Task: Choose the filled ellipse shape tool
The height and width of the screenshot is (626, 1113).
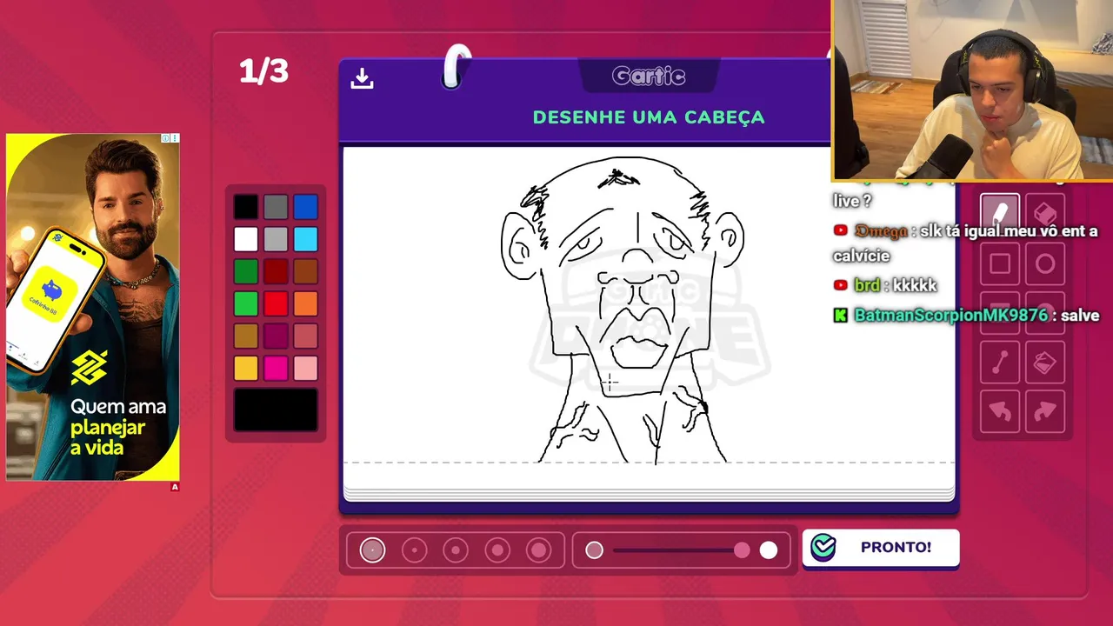Action: pos(1045,313)
